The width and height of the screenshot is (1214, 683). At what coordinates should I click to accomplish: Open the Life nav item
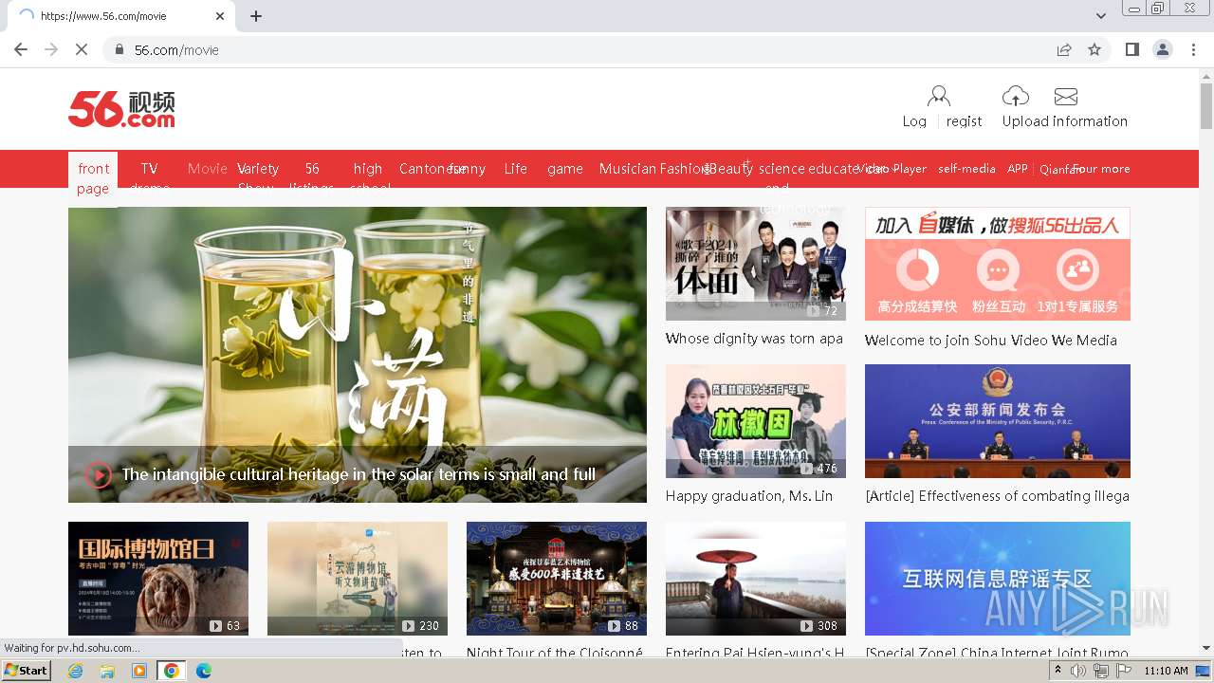coord(516,169)
